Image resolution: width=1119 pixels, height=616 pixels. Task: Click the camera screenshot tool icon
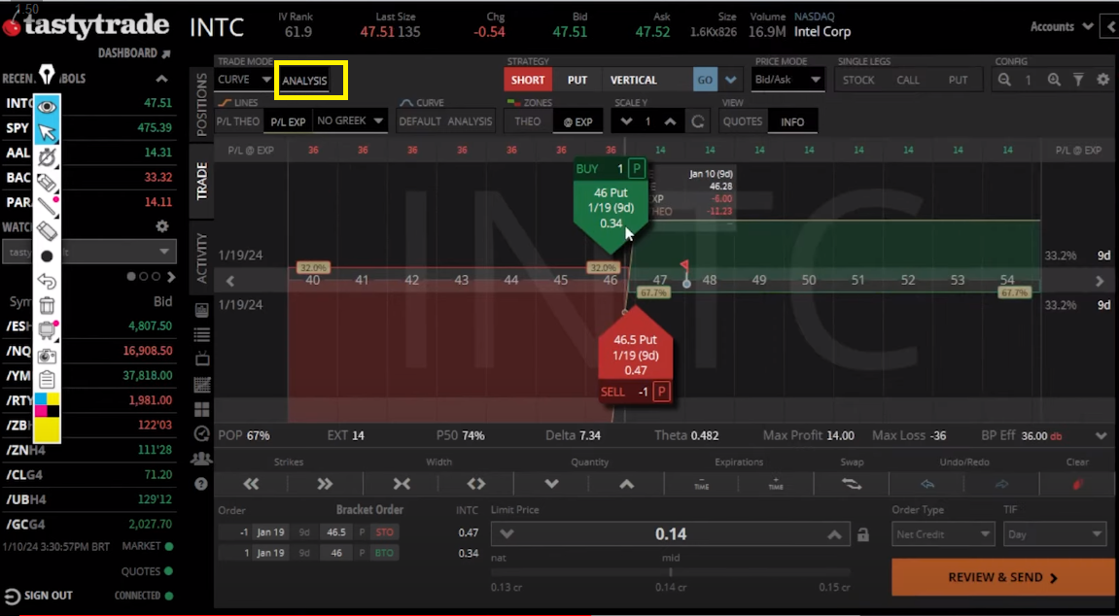click(x=47, y=356)
